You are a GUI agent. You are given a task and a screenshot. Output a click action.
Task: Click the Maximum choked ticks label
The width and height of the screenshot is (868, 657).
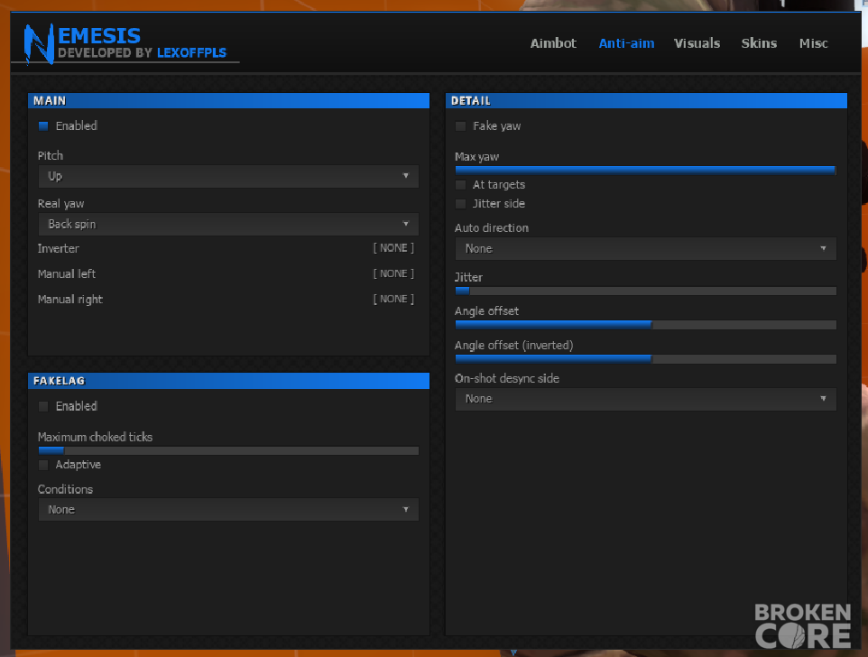pyautogui.click(x=96, y=438)
